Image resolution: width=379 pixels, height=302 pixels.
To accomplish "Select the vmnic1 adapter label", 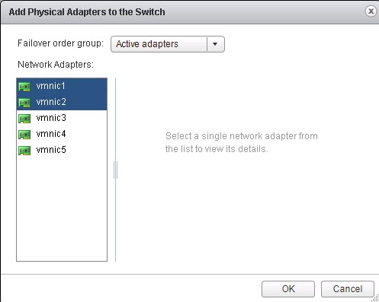I will (51, 86).
